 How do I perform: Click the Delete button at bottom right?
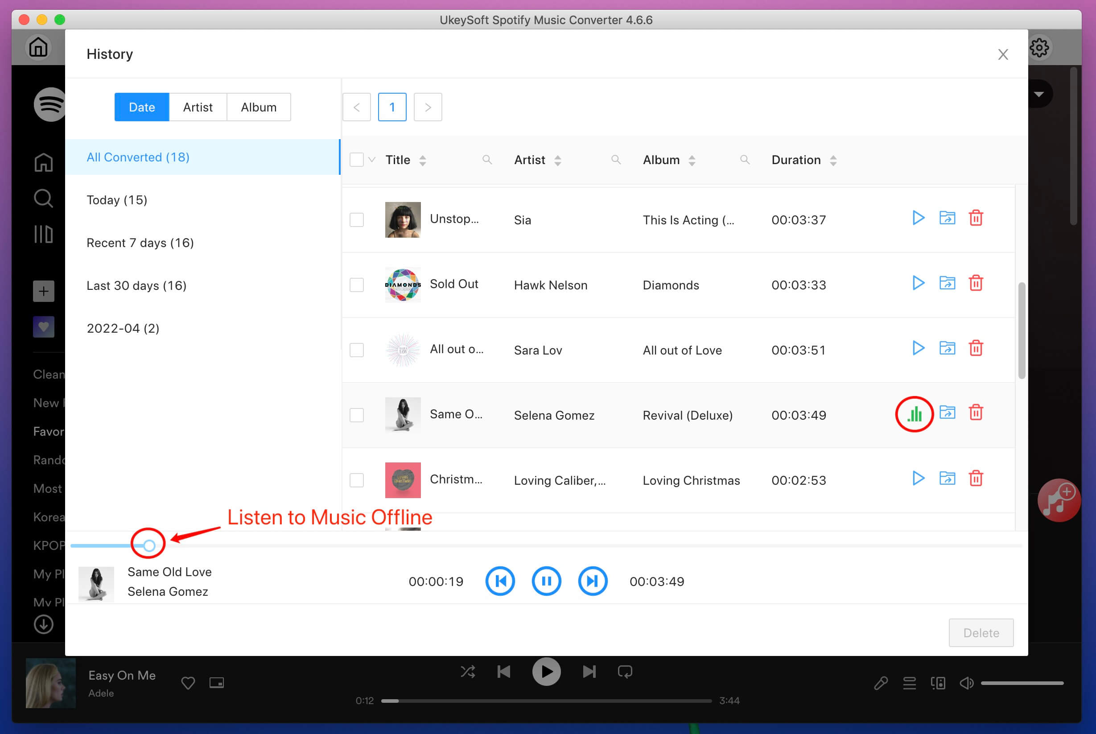981,632
